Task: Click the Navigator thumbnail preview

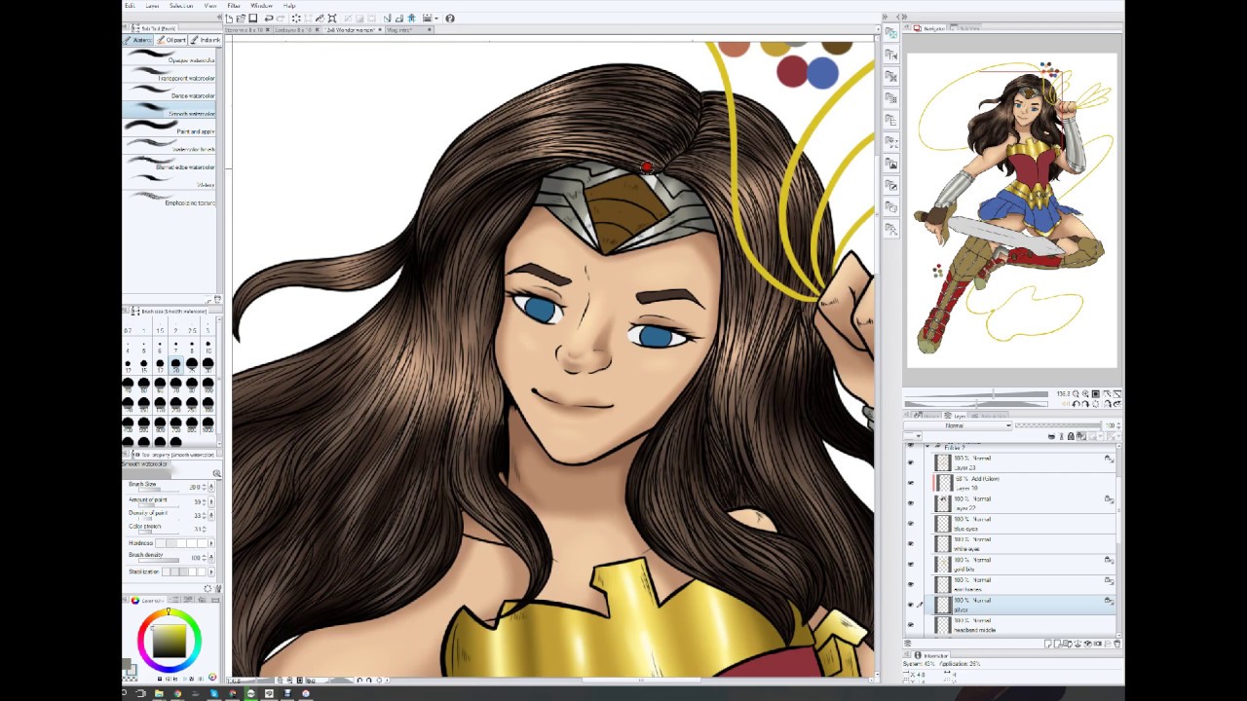Action: [1011, 210]
